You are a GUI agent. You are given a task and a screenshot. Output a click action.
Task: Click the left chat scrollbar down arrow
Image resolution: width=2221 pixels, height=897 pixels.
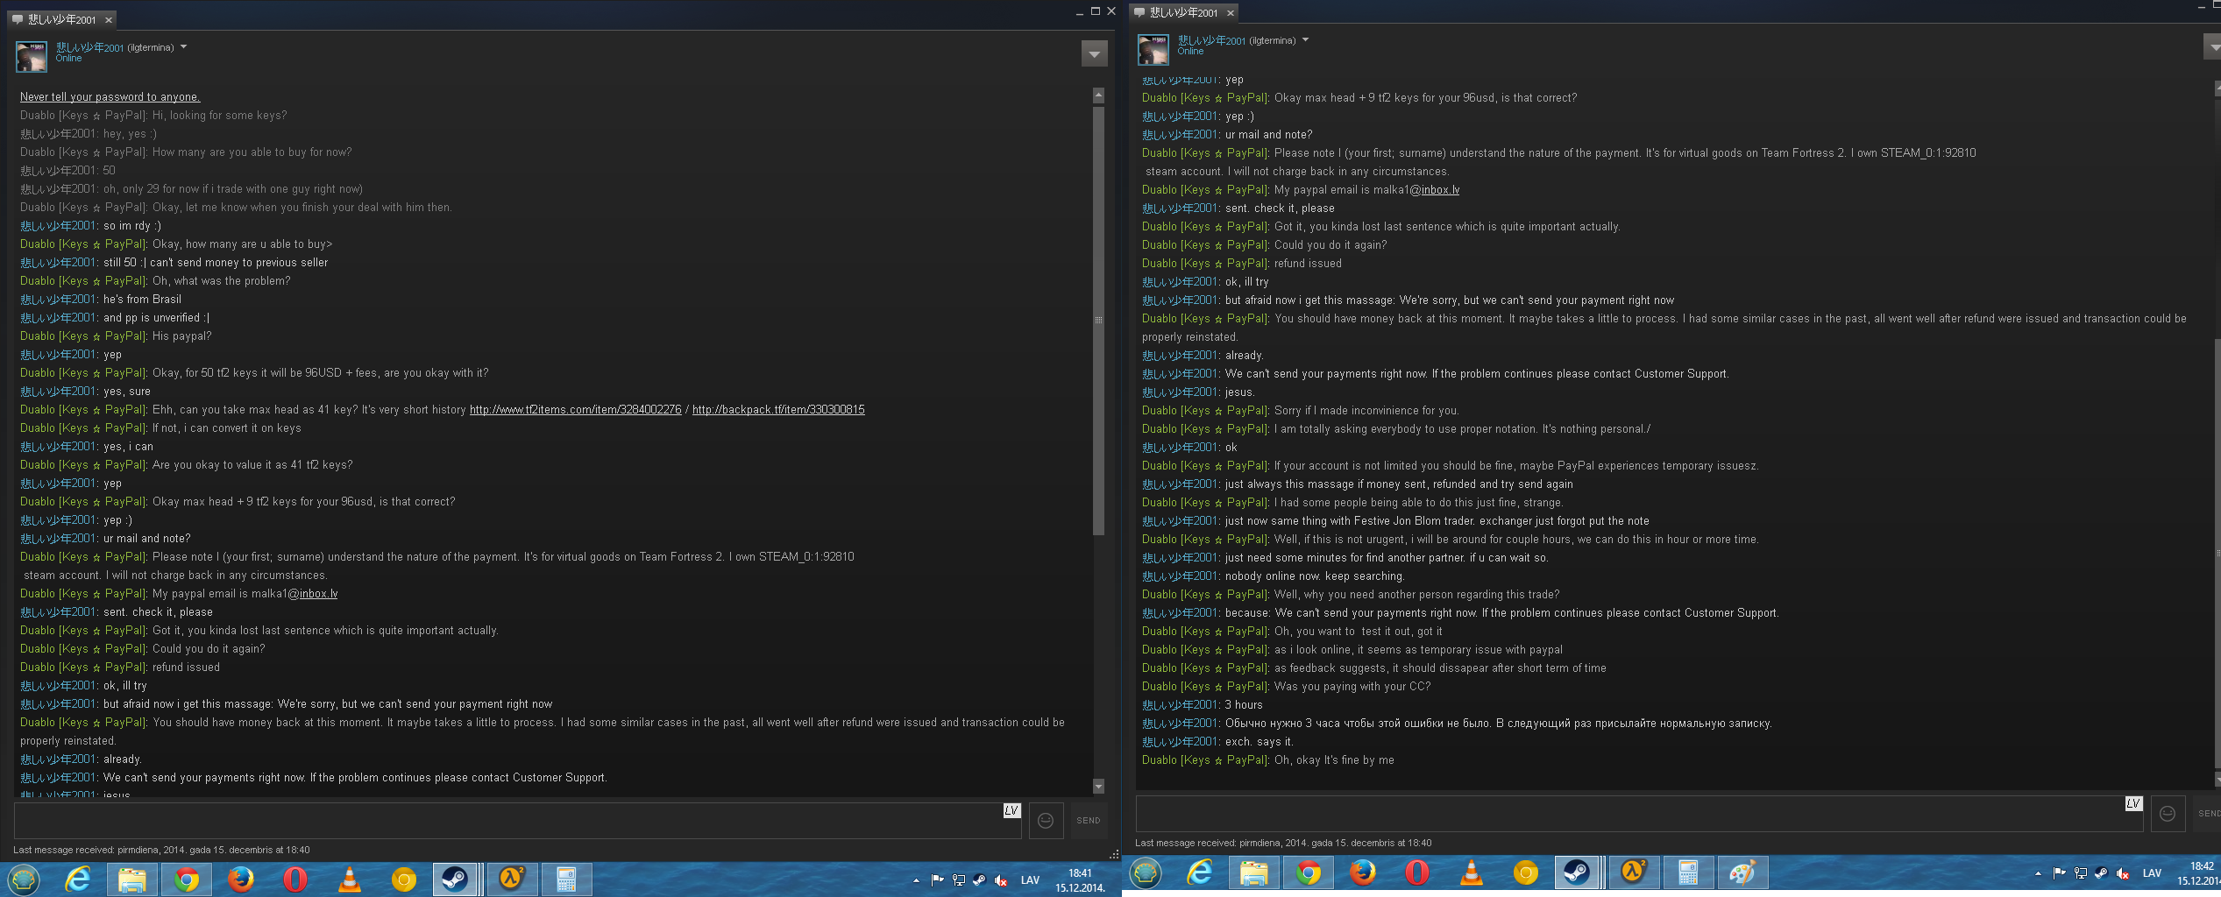click(1098, 787)
